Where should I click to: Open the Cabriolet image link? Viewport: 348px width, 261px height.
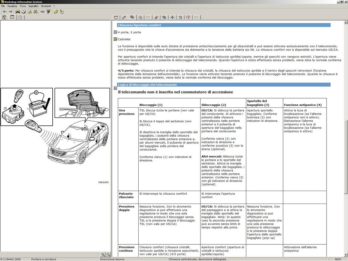[115, 39]
